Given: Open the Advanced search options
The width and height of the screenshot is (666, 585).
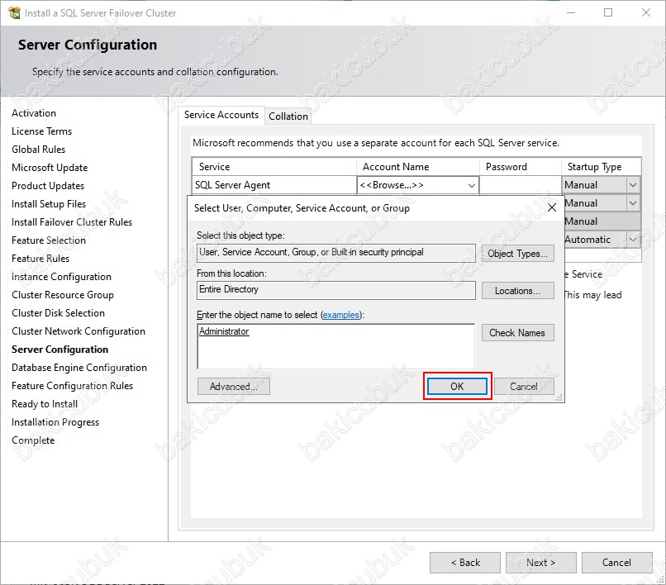Looking at the screenshot, I should click(x=234, y=386).
